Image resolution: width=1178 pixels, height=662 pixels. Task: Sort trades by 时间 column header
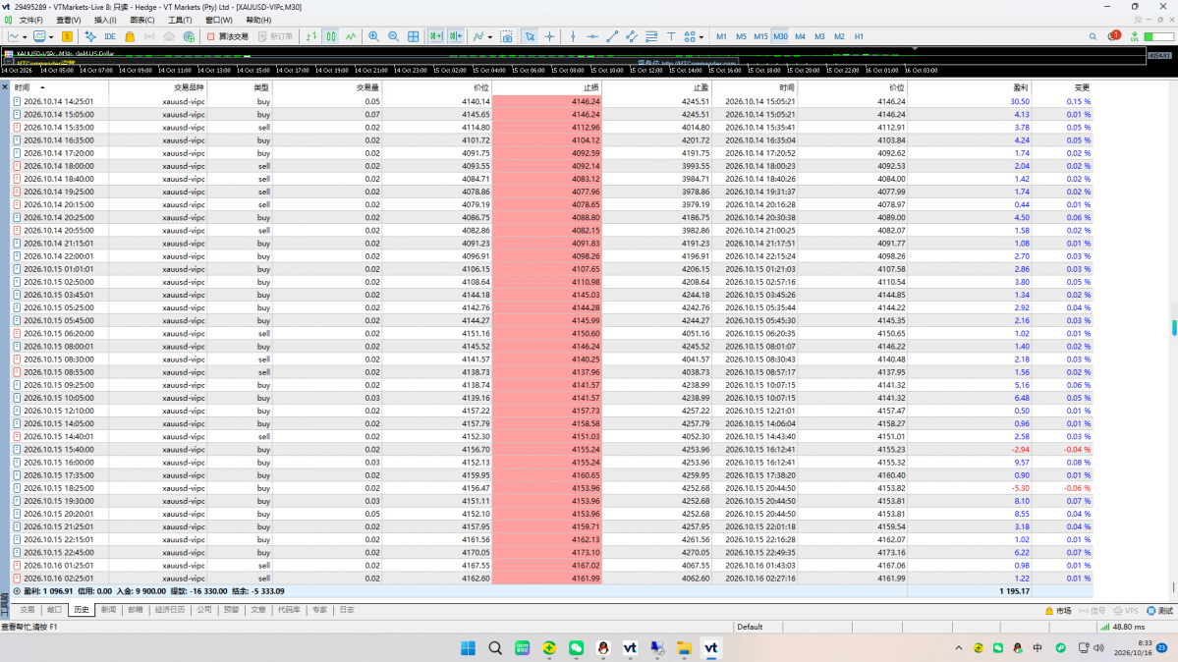click(x=60, y=87)
